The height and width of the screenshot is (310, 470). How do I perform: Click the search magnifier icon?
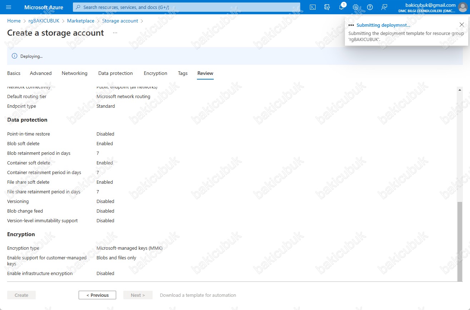coord(79,7)
